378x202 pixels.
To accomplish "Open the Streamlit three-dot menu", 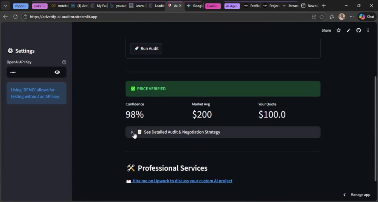I will click(x=368, y=30).
